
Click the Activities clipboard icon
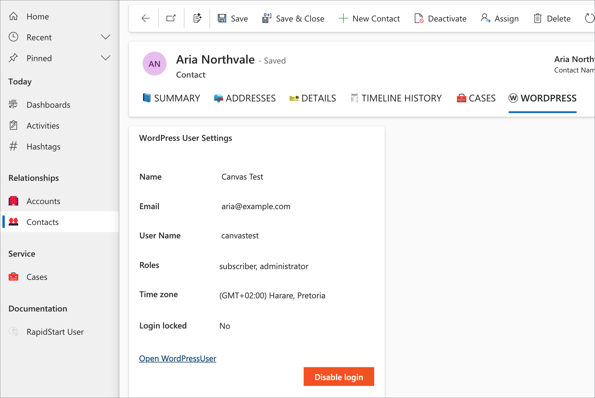click(13, 125)
